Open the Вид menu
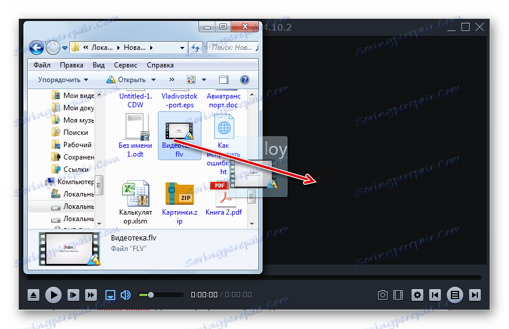The width and height of the screenshot is (509, 329). [99, 65]
